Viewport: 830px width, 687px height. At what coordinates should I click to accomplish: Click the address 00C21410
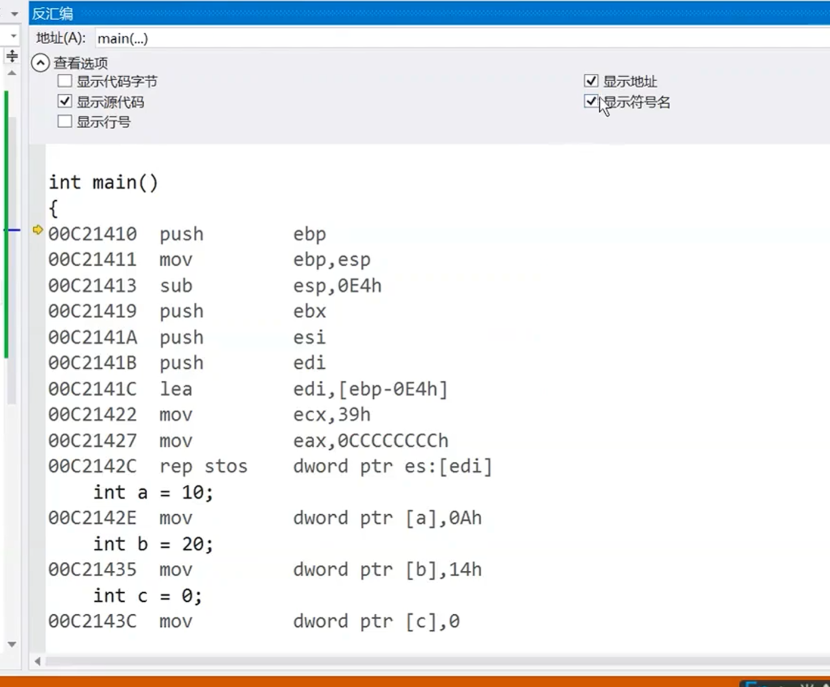[x=92, y=234]
